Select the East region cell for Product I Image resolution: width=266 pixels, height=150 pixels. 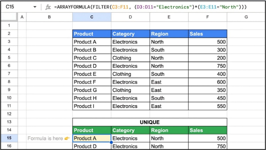tap(169, 106)
